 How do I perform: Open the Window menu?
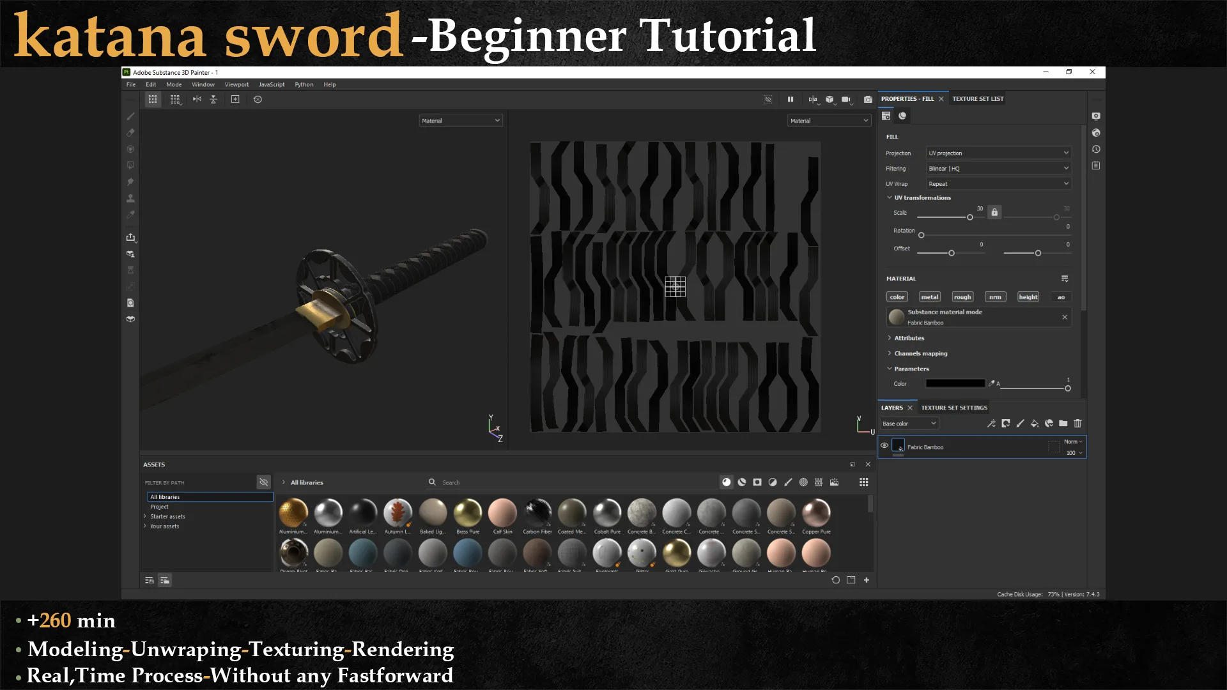coord(203,84)
